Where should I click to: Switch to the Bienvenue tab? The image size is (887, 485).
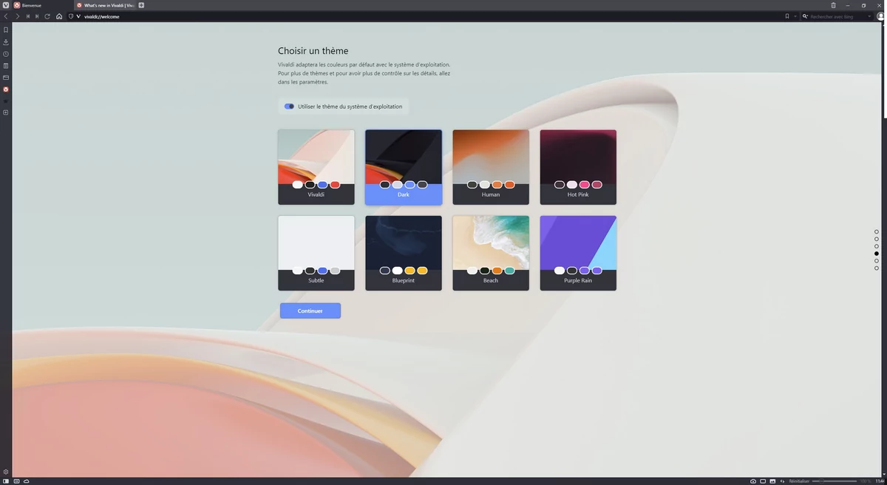pyautogui.click(x=42, y=5)
